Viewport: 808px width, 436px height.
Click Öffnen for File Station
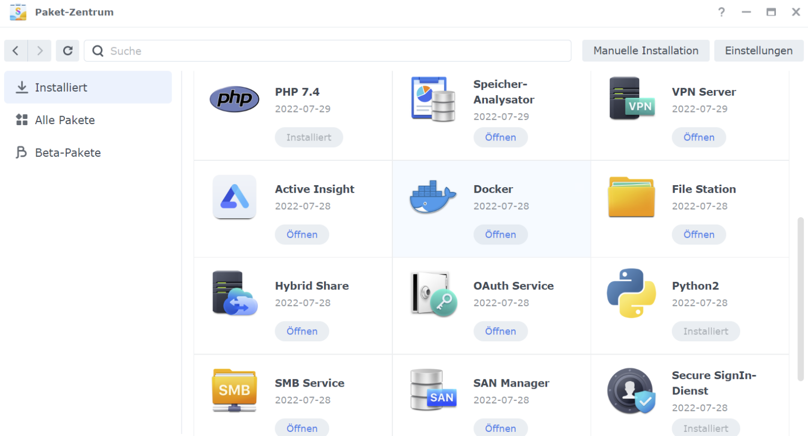click(699, 235)
